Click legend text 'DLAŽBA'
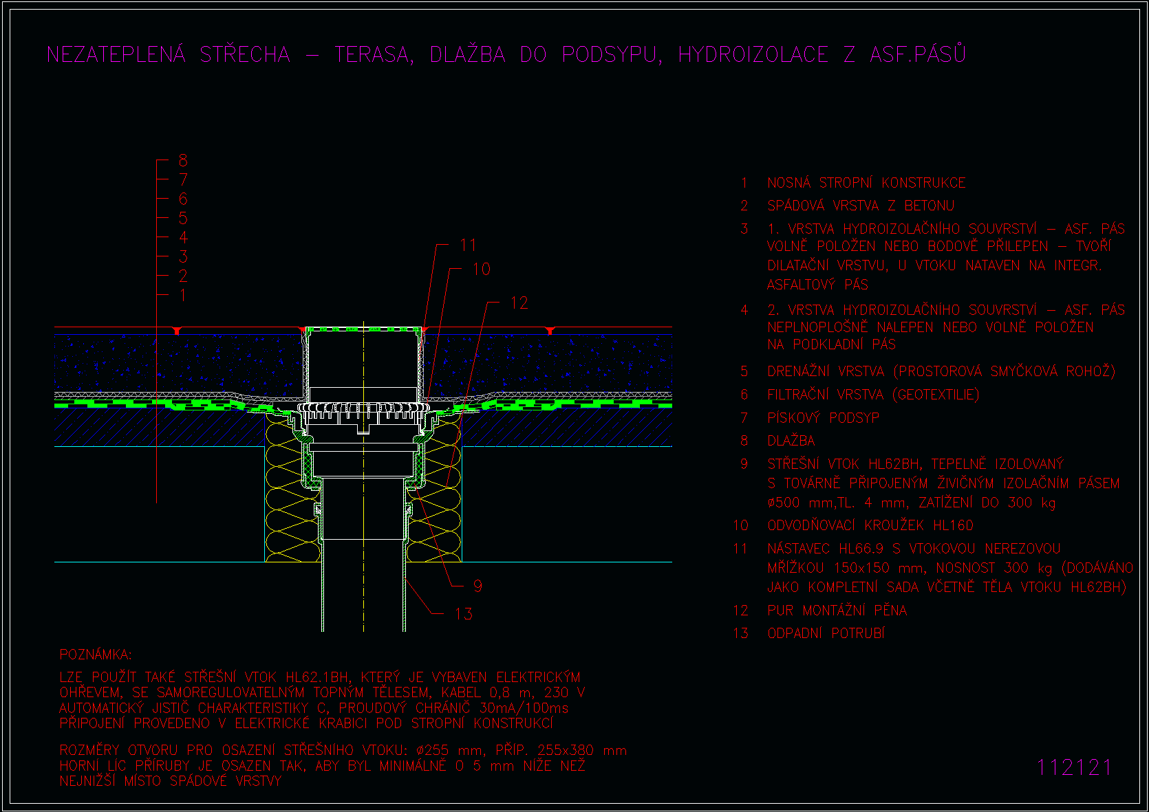Image resolution: width=1149 pixels, height=812 pixels. 791,441
